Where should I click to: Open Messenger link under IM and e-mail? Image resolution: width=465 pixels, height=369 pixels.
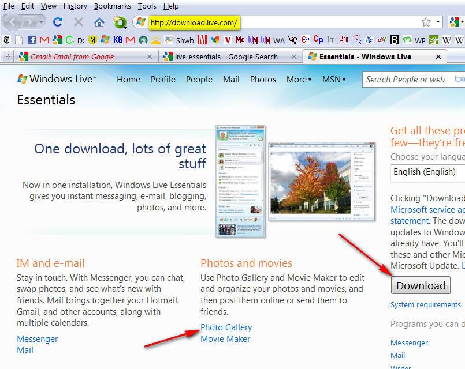pos(38,339)
